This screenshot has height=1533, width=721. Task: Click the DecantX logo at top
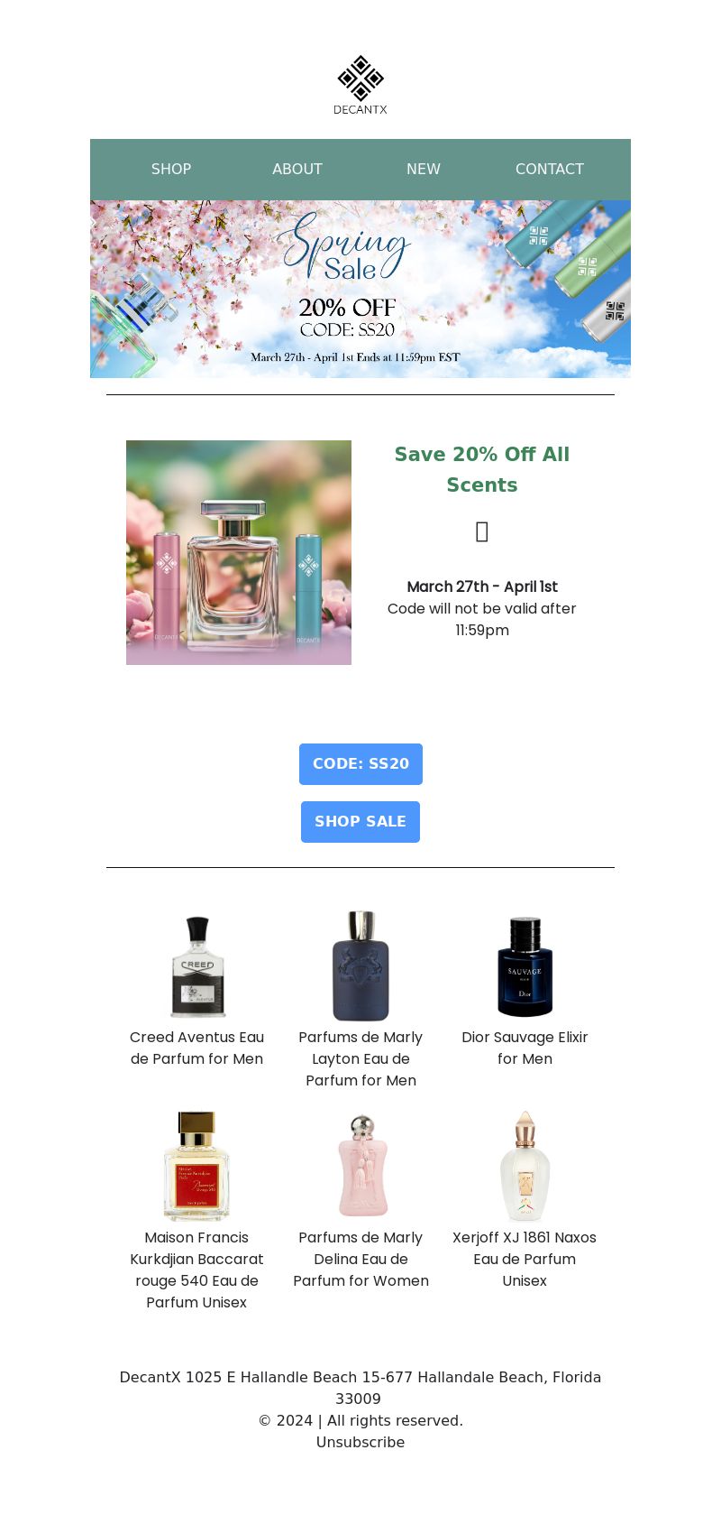(x=360, y=85)
